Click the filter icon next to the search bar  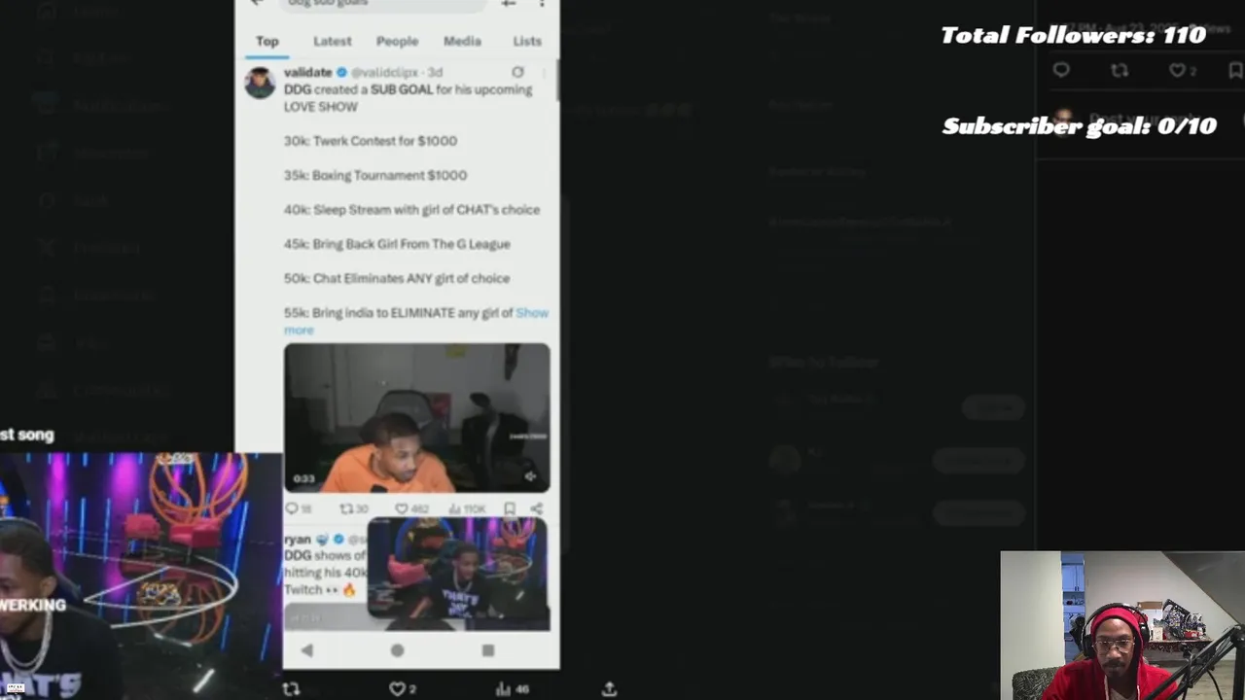508,4
